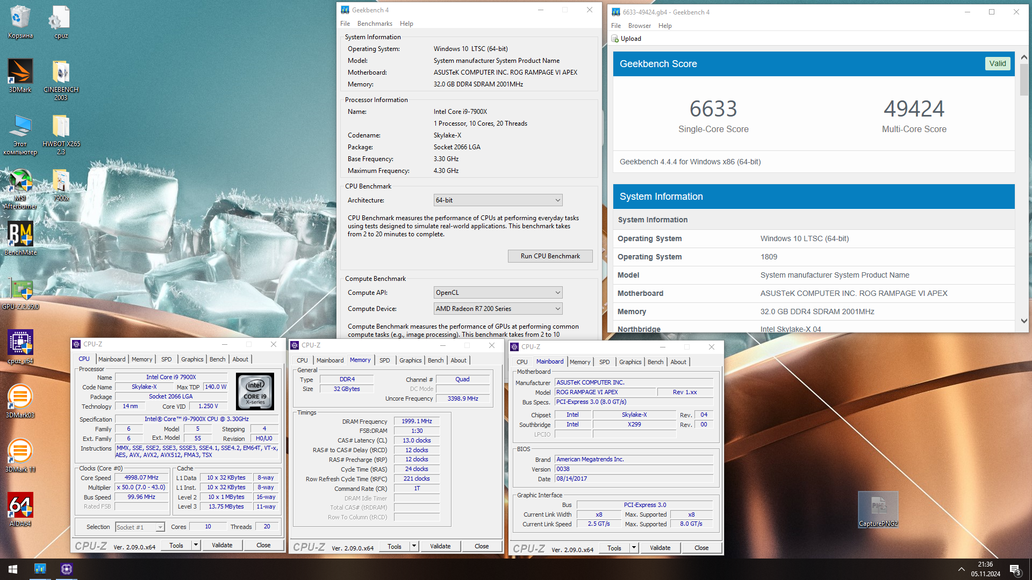Click the Memory row in System Information table

click(814, 311)
